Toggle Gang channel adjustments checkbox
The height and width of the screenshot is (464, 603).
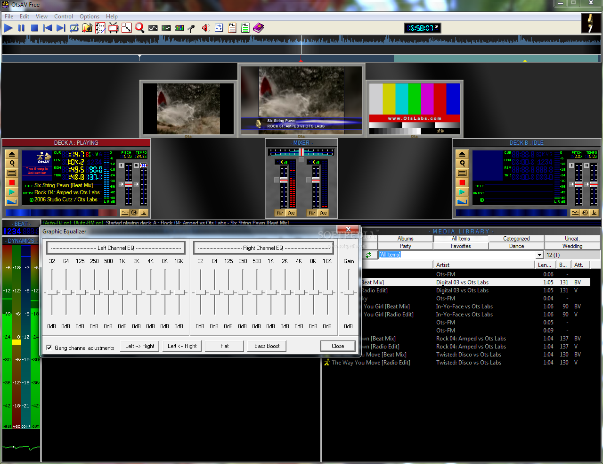(x=49, y=348)
